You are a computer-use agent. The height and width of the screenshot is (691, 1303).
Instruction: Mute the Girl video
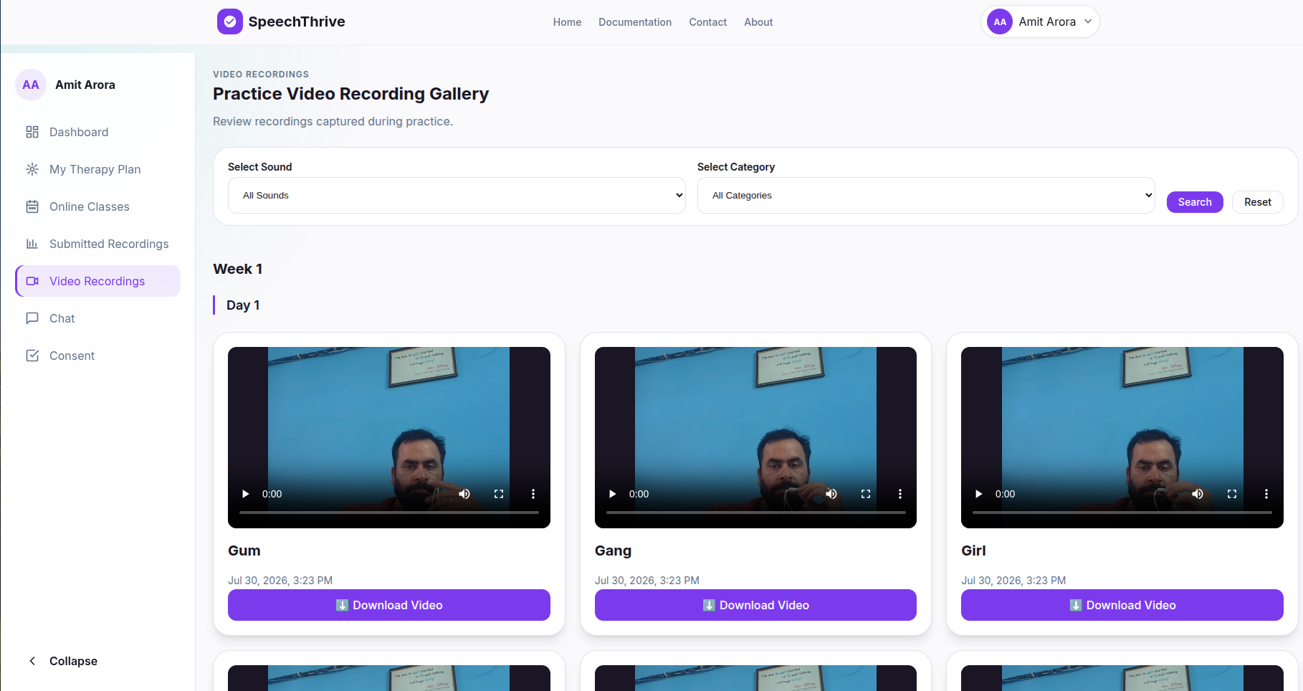[1198, 494]
